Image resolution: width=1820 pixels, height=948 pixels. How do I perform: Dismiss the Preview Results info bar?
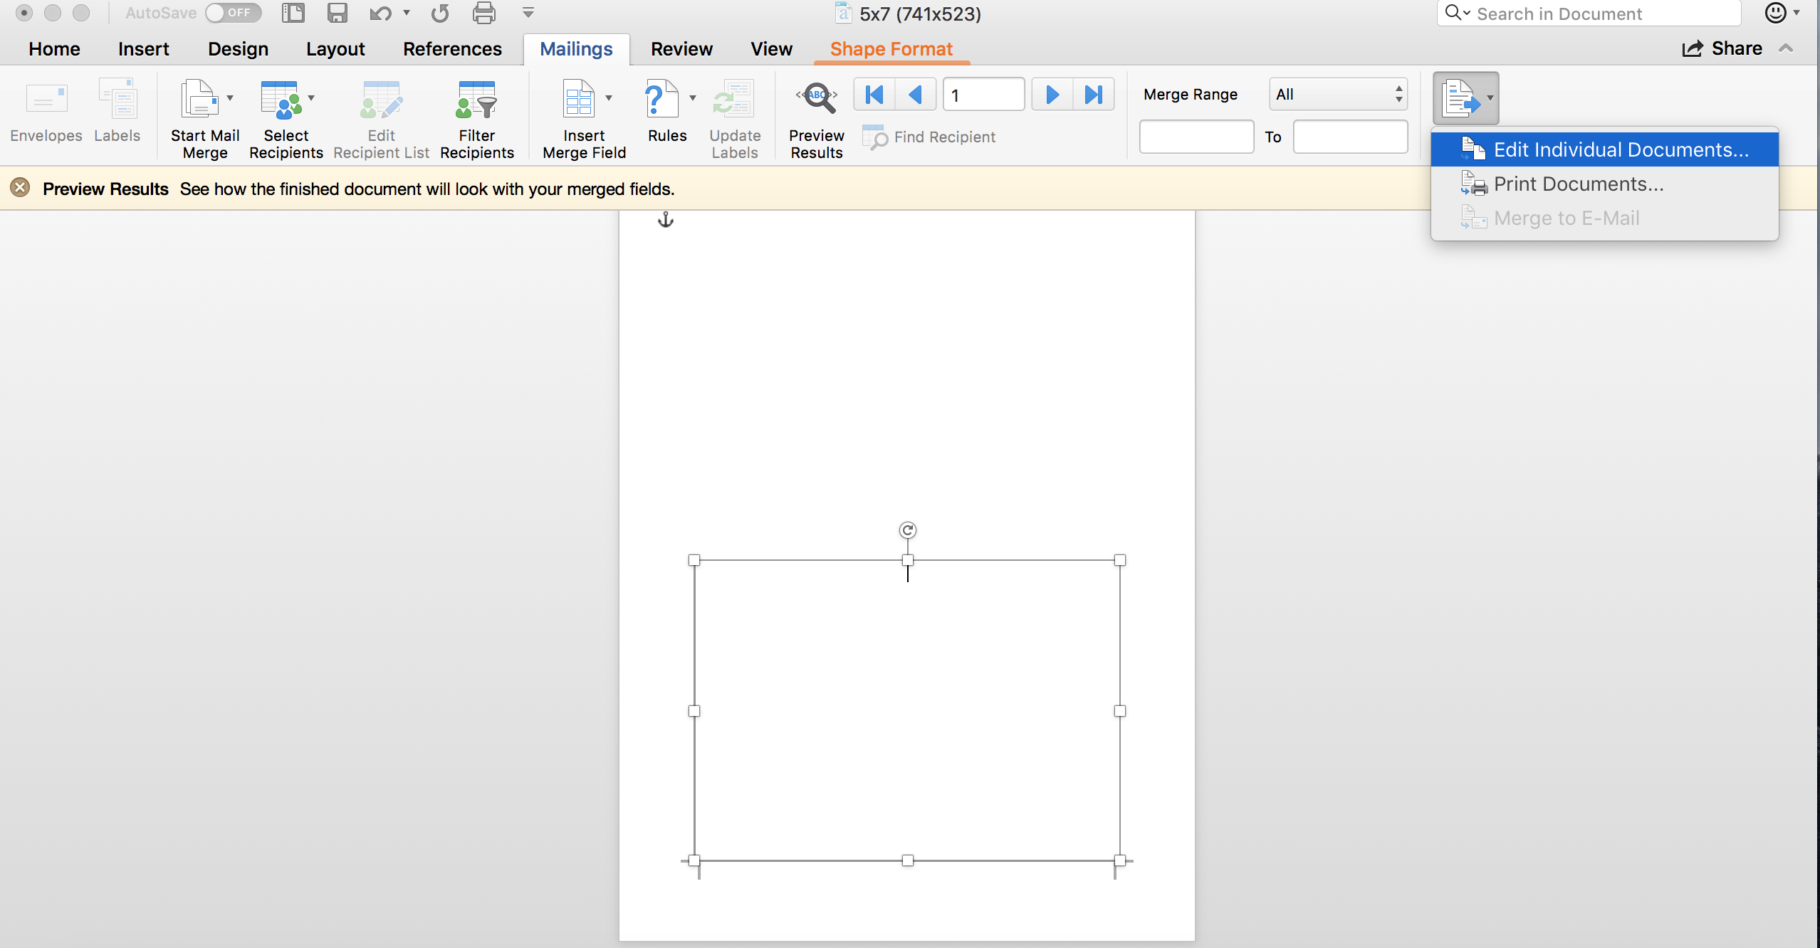[x=20, y=188]
